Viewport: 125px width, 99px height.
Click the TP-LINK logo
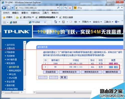pyautogui.click(x=17, y=32)
